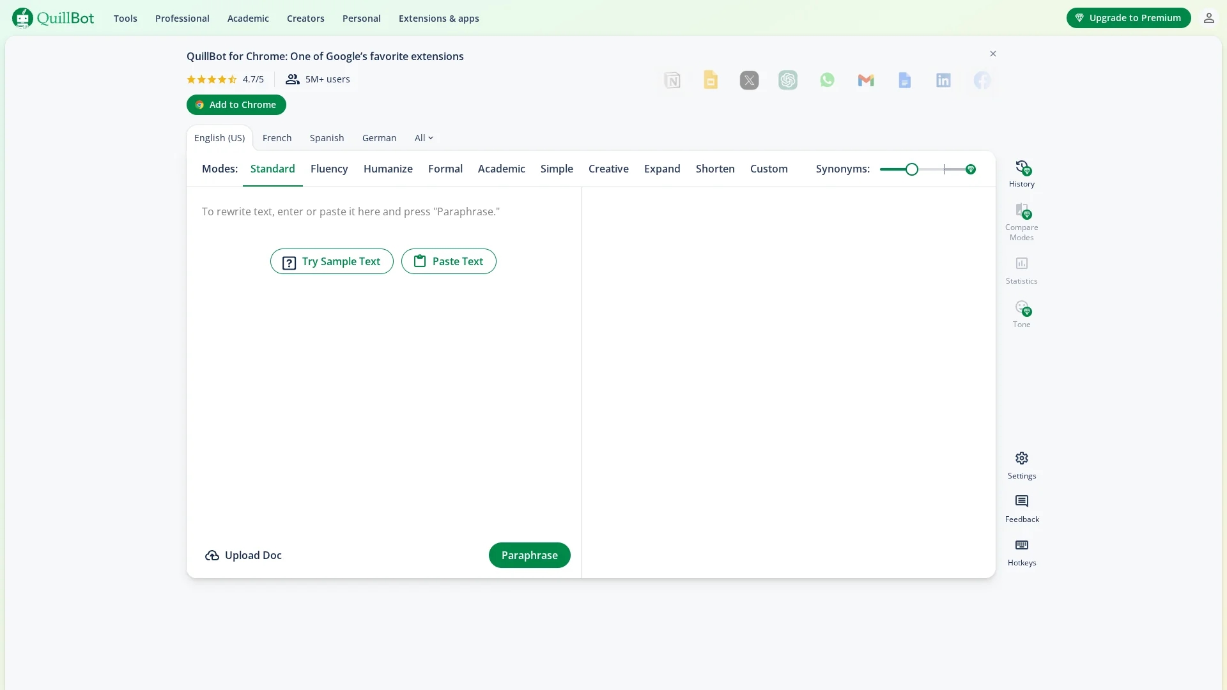Select the Shorten mode
The width and height of the screenshot is (1227, 690).
tap(715, 169)
